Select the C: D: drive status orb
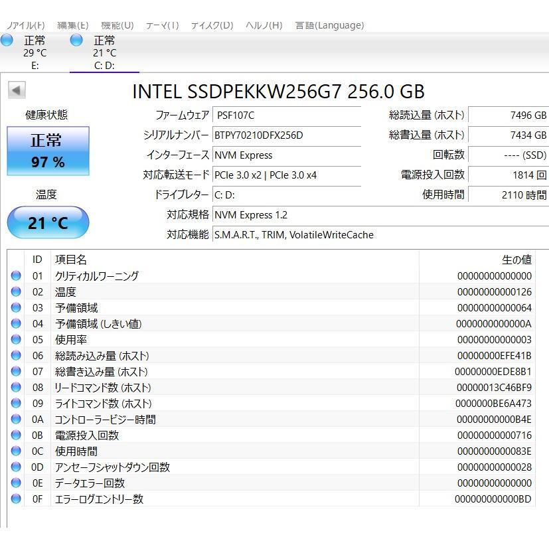This screenshot has width=549, height=549. 76,40
